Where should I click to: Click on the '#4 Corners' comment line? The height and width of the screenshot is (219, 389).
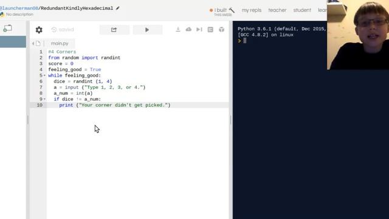(62, 52)
